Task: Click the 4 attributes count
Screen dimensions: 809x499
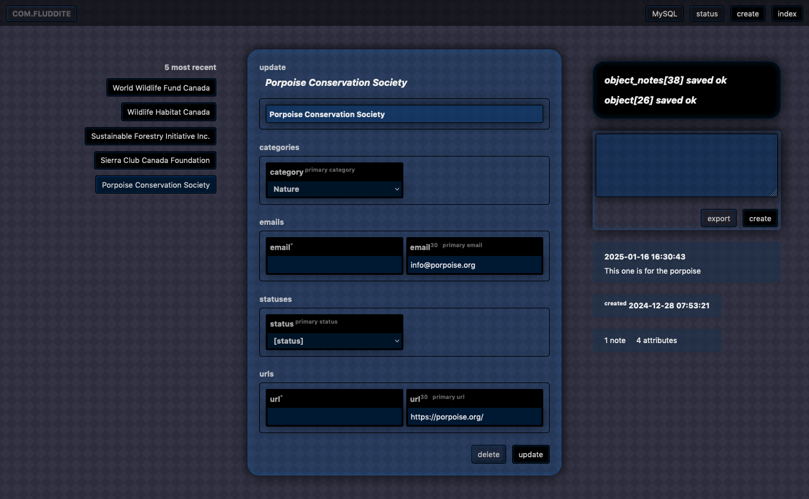Action: (656, 340)
